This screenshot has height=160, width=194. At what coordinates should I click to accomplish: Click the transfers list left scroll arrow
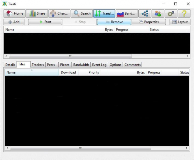[x=6, y=56]
